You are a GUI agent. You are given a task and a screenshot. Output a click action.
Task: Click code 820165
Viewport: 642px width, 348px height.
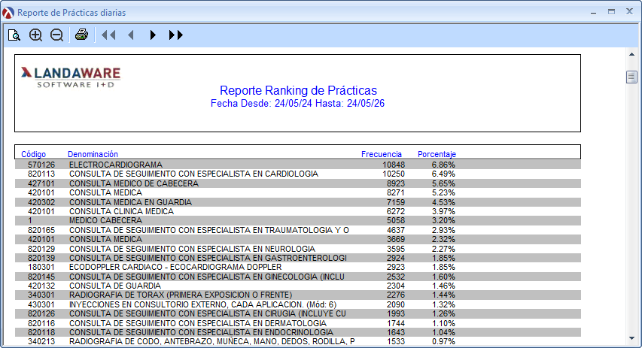point(41,230)
